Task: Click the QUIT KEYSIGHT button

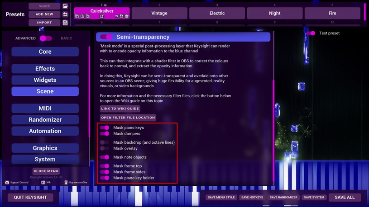Action: 30,198
